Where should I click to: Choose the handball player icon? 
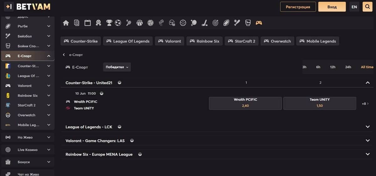click(x=161, y=23)
